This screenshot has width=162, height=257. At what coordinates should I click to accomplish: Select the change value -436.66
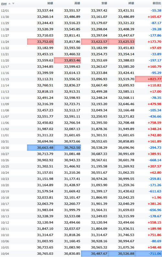coord(155,116)
